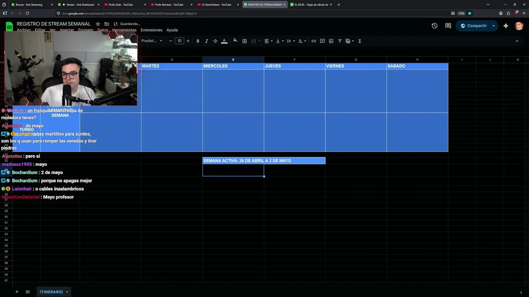Open the horizontal align dropdown
529x297 pixels.
pos(269,41)
